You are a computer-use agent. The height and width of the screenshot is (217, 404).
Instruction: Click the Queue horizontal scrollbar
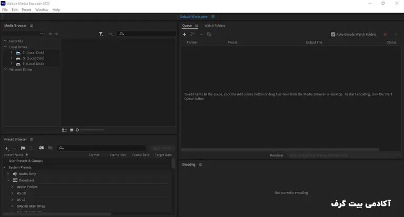pos(280,149)
